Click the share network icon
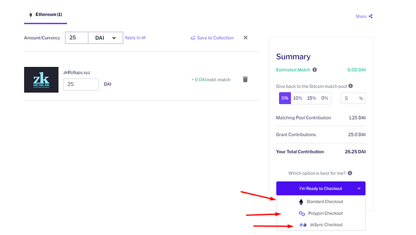This screenshot has width=416, height=235. (x=371, y=17)
